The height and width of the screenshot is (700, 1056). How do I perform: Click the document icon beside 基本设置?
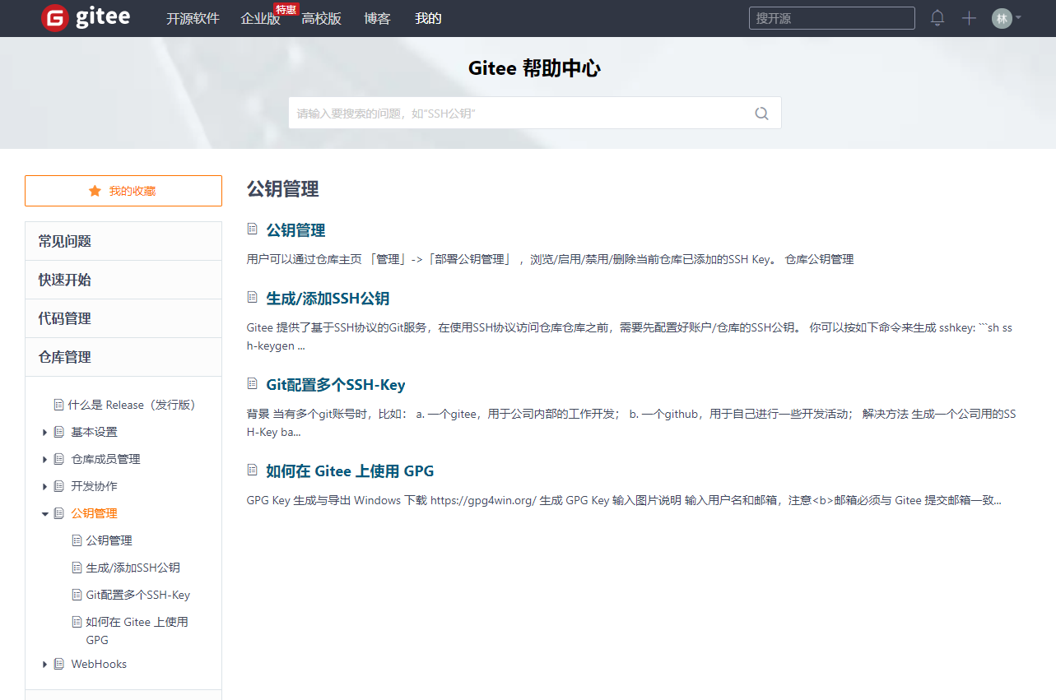click(x=58, y=432)
